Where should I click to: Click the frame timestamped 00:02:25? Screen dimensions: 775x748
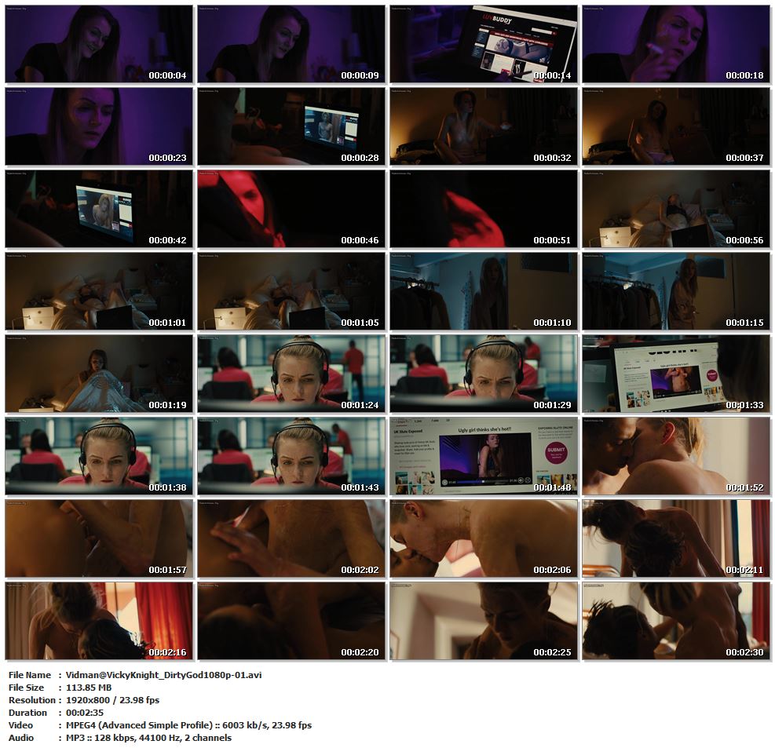pyautogui.click(x=484, y=622)
